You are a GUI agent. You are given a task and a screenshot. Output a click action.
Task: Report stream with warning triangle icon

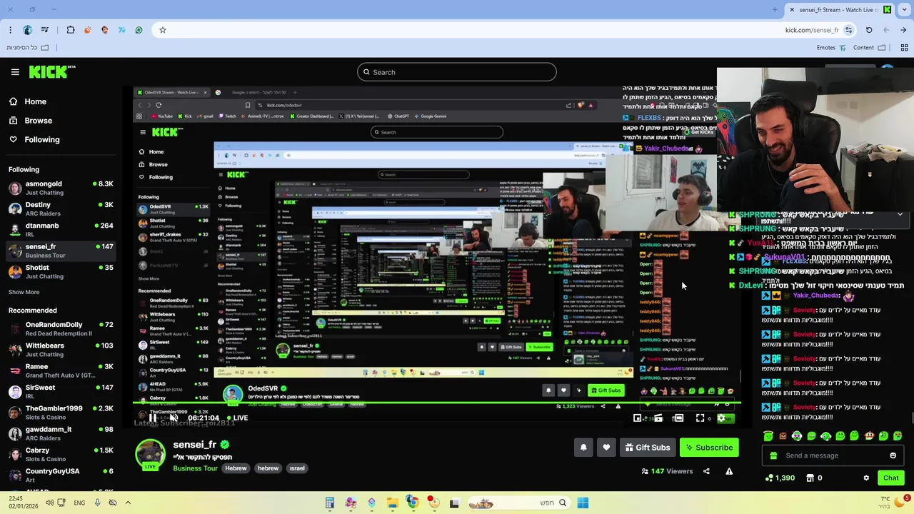[x=729, y=471]
